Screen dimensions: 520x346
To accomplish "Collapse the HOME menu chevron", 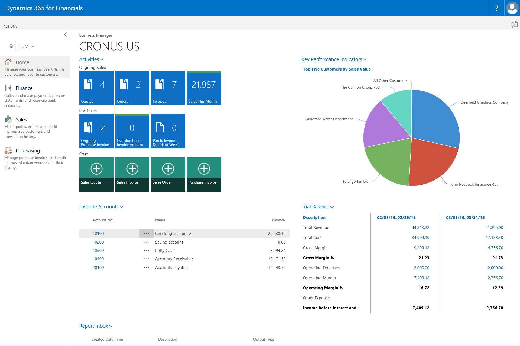I will [33, 47].
